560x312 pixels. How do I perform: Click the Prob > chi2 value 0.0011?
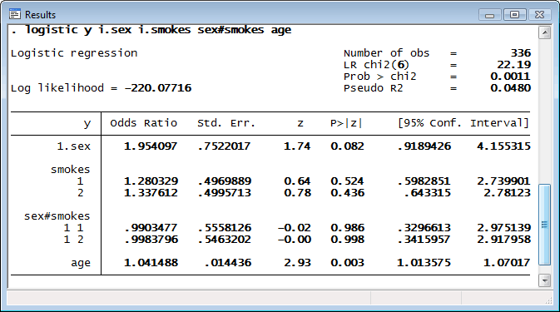[510, 77]
